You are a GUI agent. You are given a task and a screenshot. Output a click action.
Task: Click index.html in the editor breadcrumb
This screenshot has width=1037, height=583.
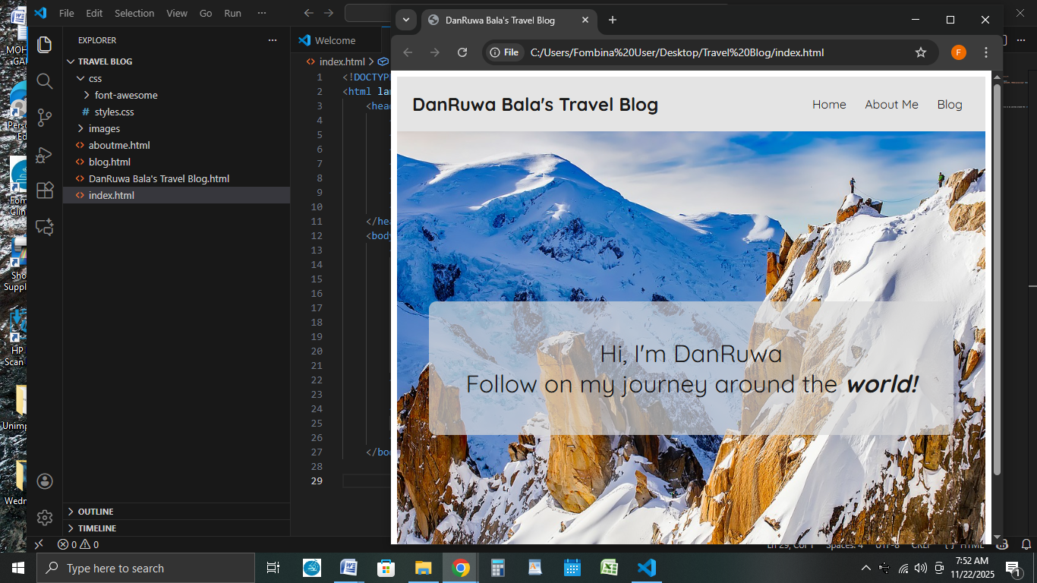[x=342, y=61]
